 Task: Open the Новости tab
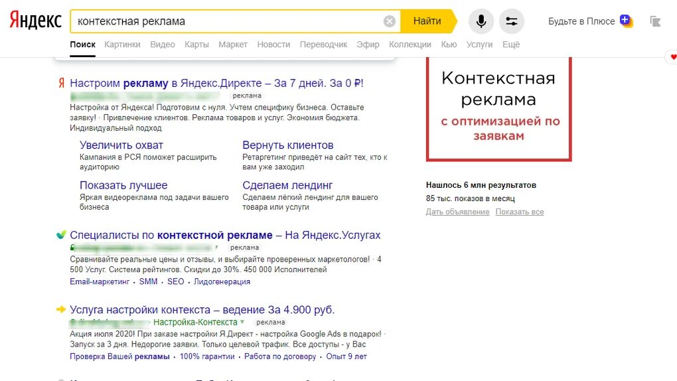point(273,44)
